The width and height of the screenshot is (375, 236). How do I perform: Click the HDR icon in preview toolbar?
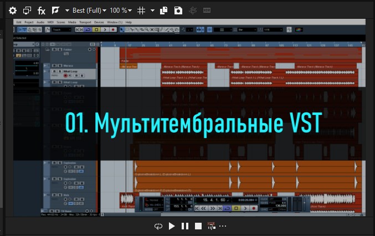pyautogui.click(x=207, y=11)
